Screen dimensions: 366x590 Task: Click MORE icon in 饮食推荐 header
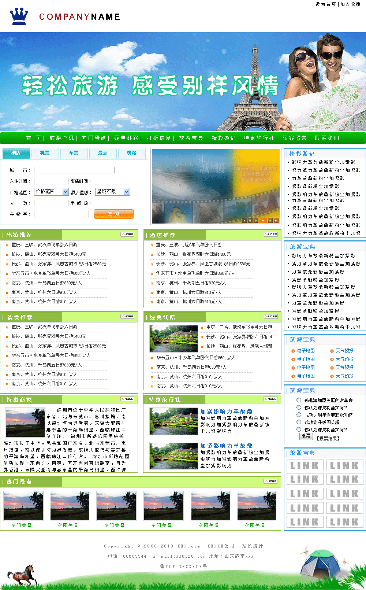[x=127, y=316]
